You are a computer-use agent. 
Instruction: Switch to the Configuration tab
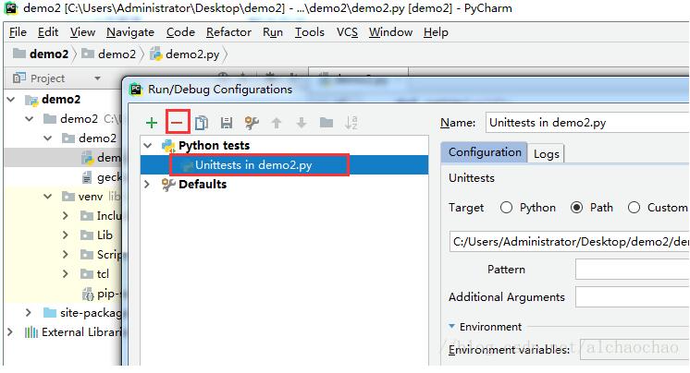484,152
